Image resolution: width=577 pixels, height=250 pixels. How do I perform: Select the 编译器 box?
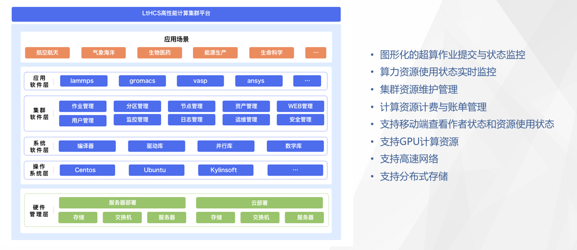(x=87, y=146)
